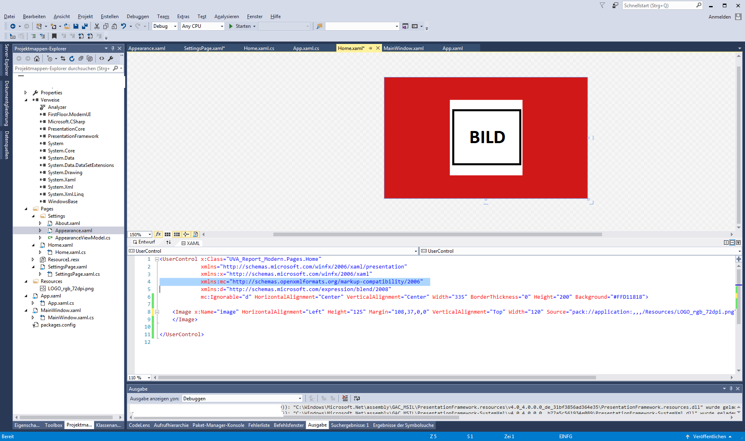
Task: Click Refresh in Projektmappen-Explorer toolbar
Action: (72, 58)
